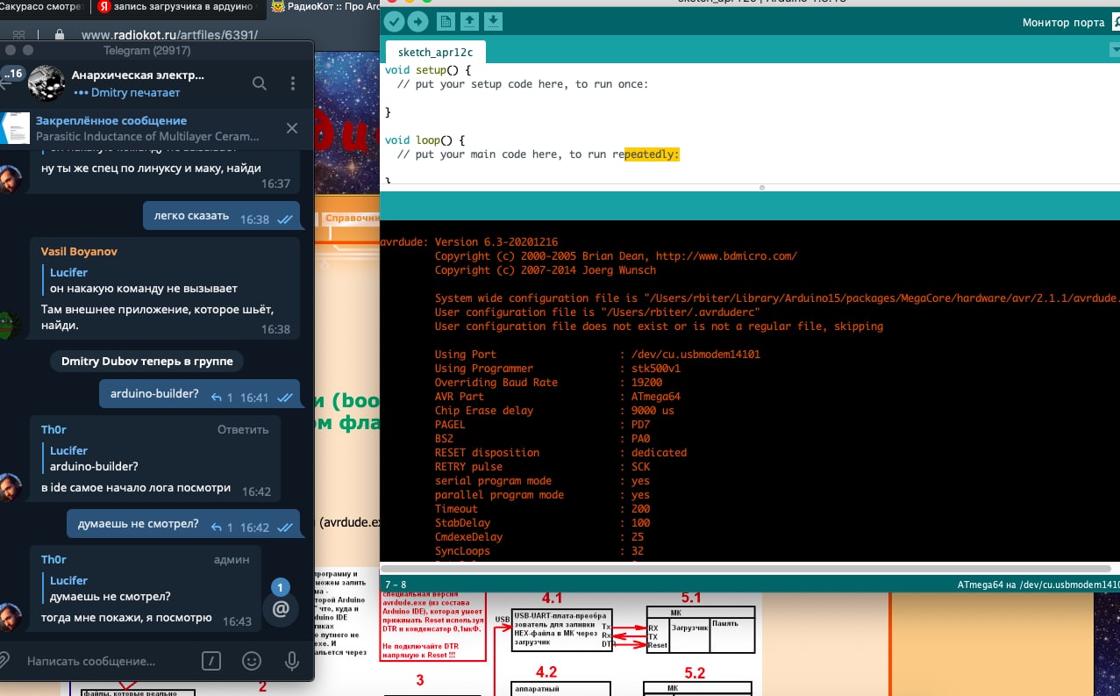Click the 'легко сказать' message bubble
The height and width of the screenshot is (696, 1120).
pos(222,217)
